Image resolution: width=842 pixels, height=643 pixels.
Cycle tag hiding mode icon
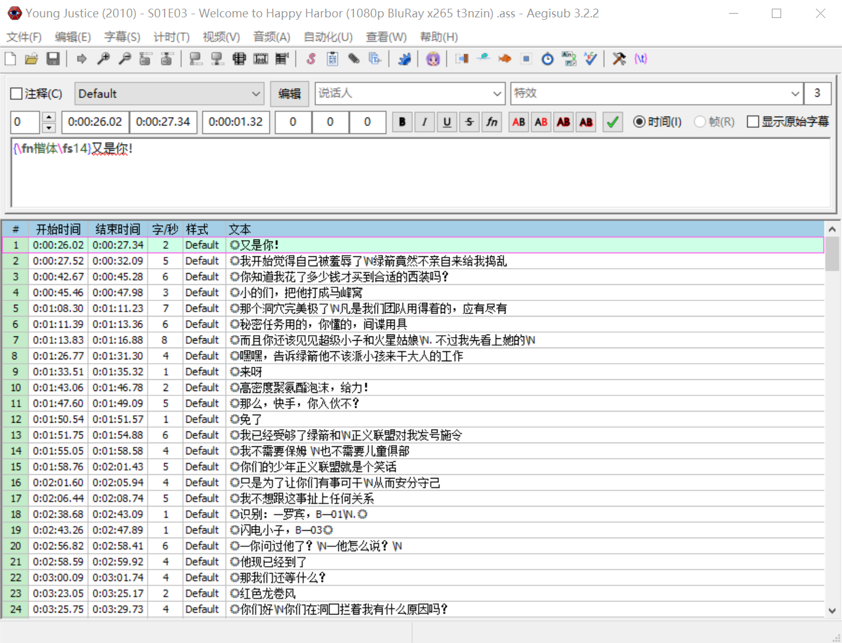(640, 59)
